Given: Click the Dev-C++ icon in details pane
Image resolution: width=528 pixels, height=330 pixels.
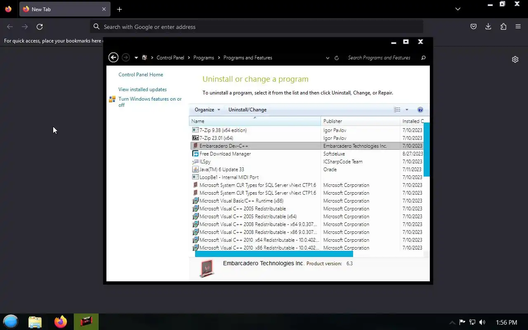Looking at the screenshot, I should [207, 269].
